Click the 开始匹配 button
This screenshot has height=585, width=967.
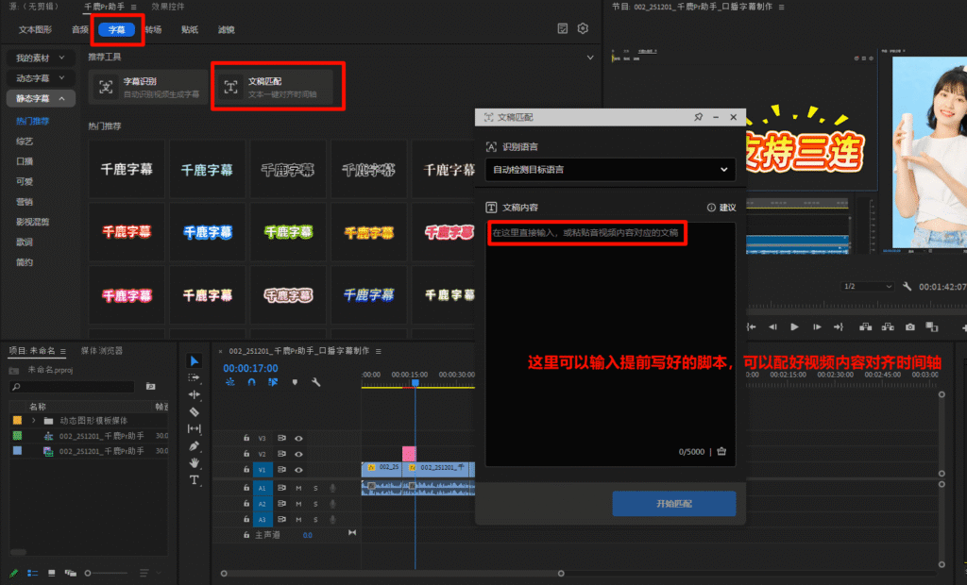coord(674,504)
